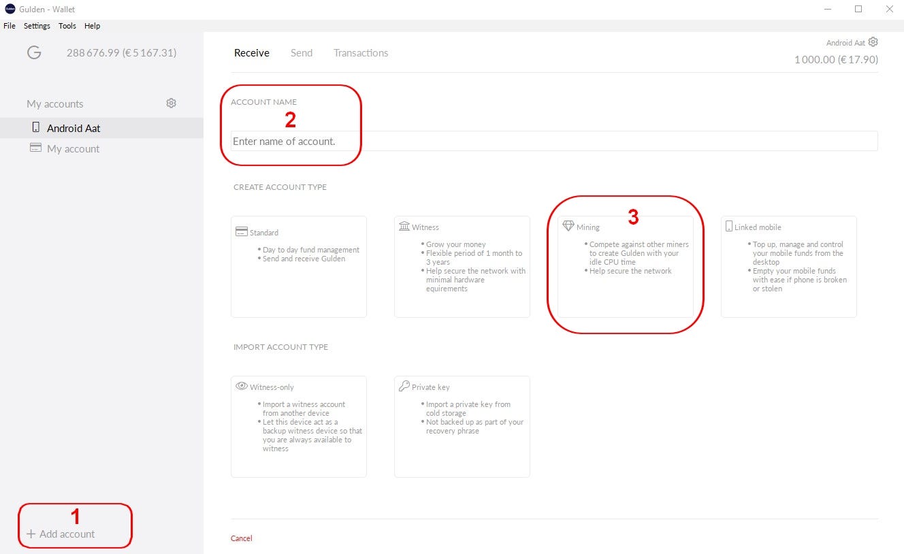Click the Cancel link
The height and width of the screenshot is (554, 904).
242,538
